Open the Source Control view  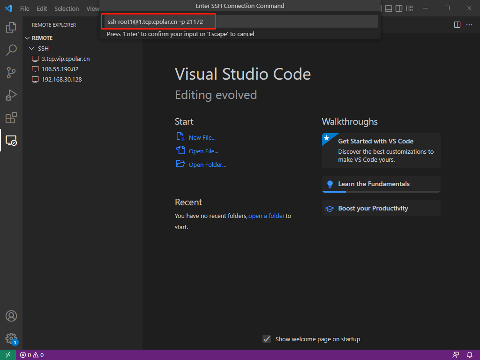(11, 73)
